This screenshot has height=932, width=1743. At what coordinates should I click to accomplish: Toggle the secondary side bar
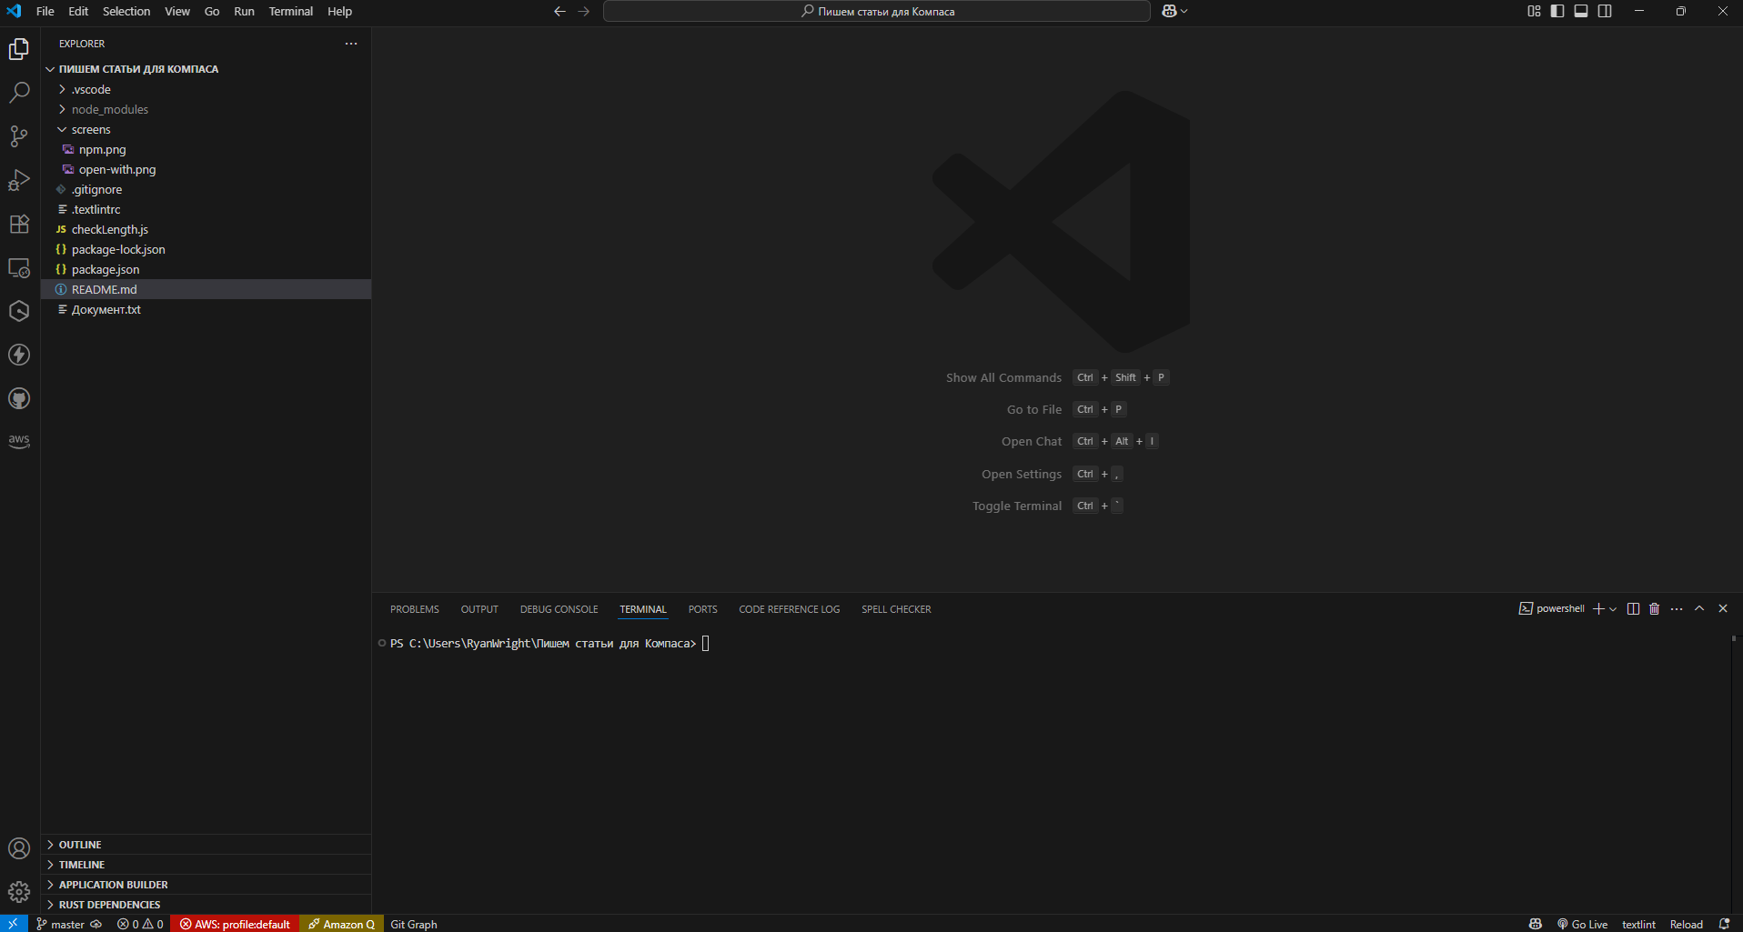[x=1605, y=11]
